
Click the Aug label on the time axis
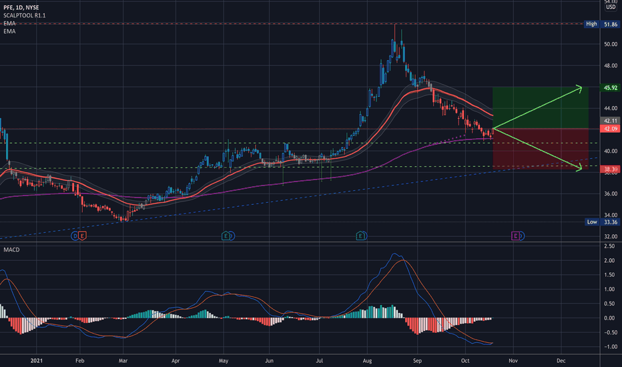click(x=367, y=360)
